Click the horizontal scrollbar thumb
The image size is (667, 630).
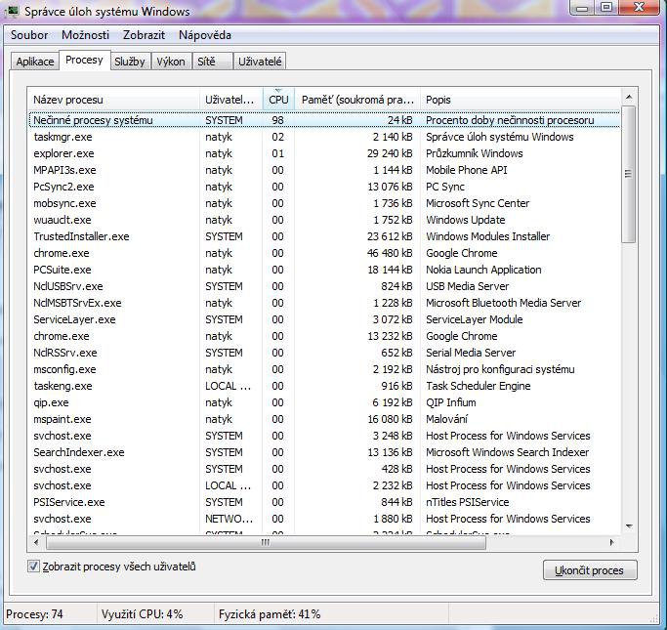pos(266,542)
